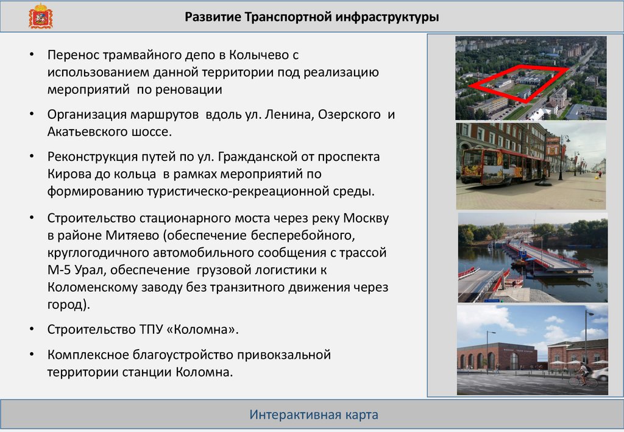Open the station building render image
Image resolution: width=624 pixels, height=432 pixels.
(533, 350)
